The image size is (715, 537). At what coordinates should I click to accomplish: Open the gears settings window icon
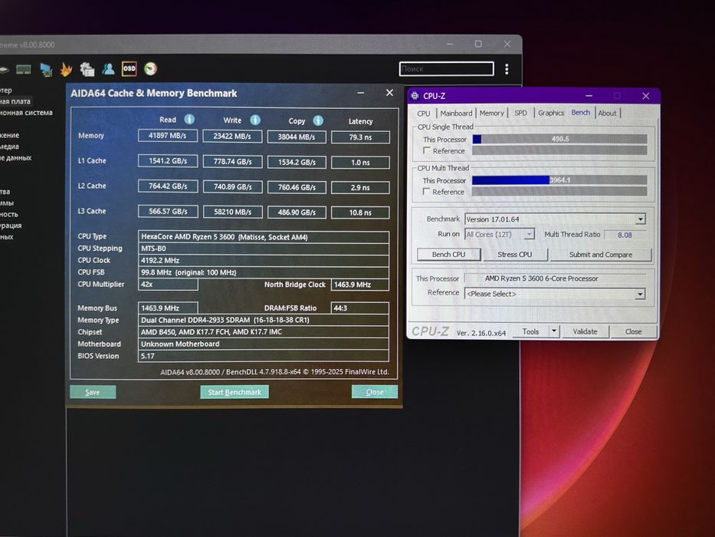(x=87, y=69)
